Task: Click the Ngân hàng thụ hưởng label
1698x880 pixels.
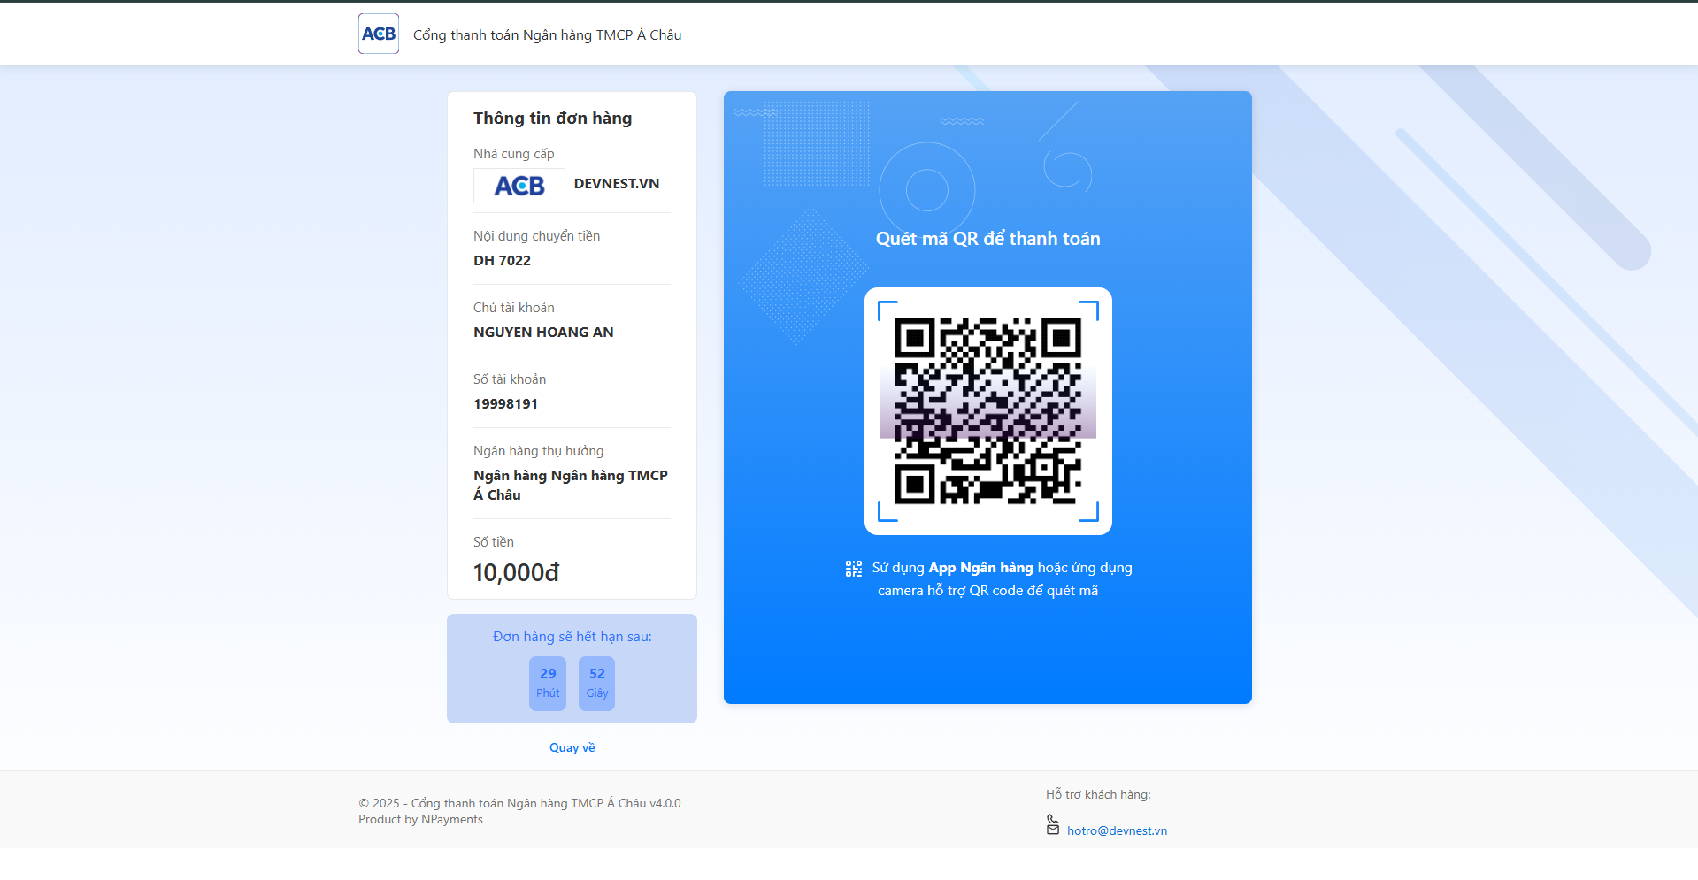Action: click(x=538, y=451)
